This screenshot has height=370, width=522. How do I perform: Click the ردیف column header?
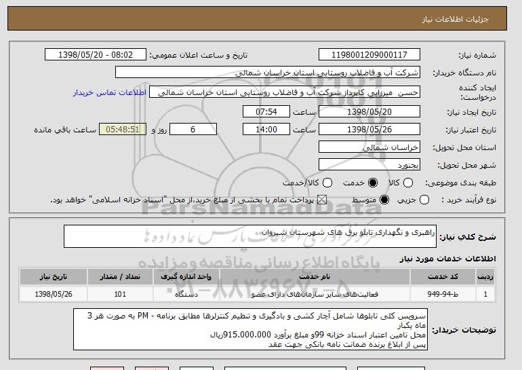coord(485,276)
